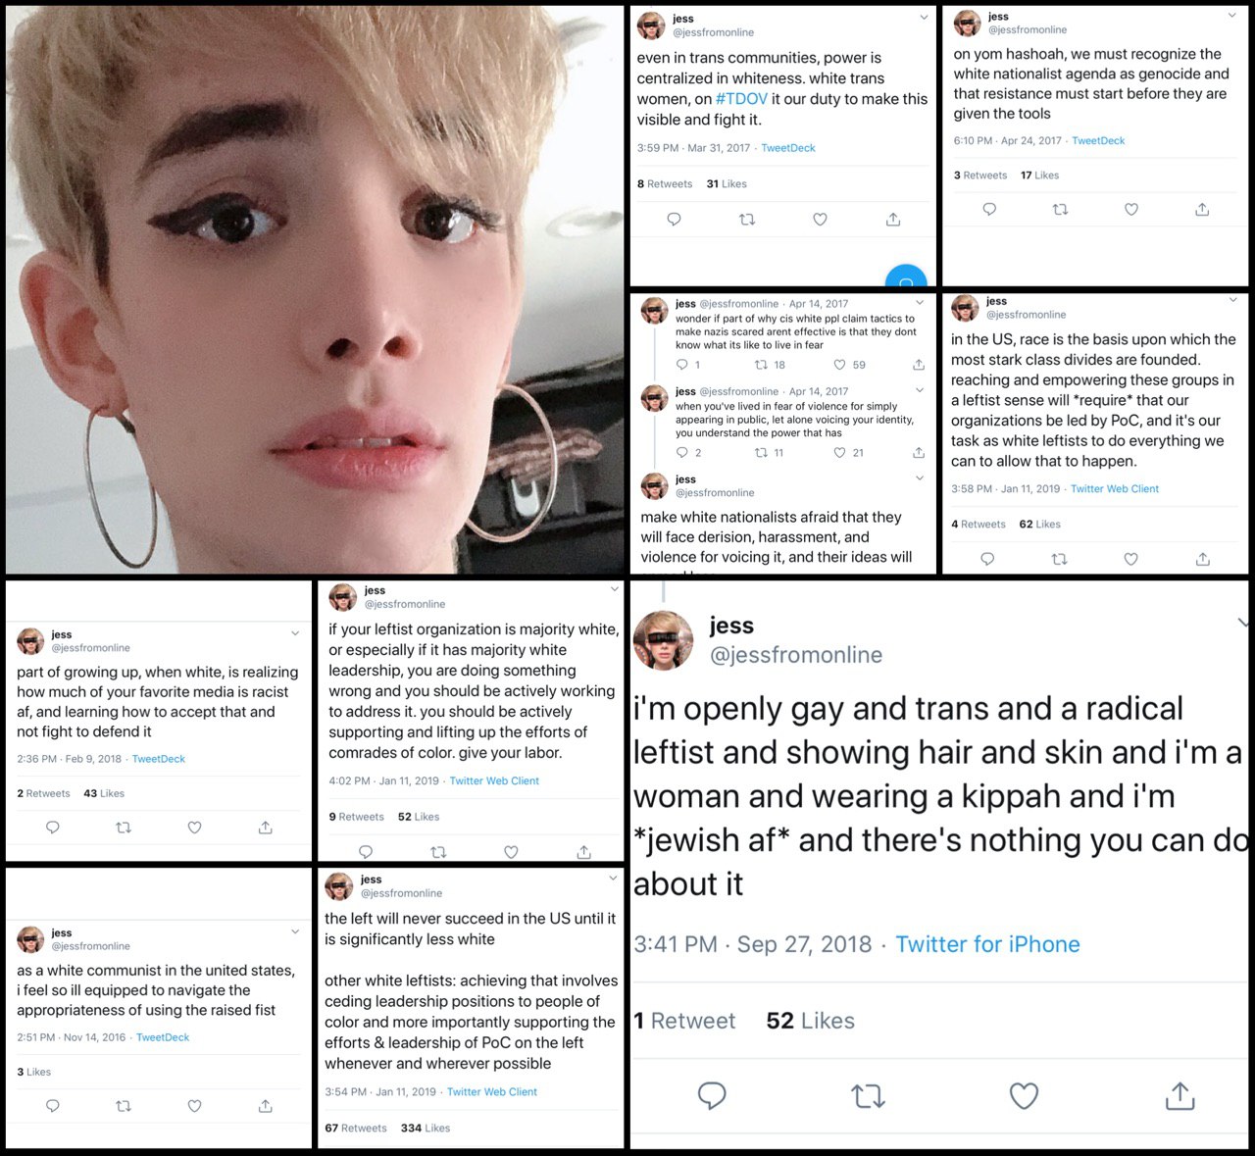Share the 'race is the basis' tweet

(1203, 559)
